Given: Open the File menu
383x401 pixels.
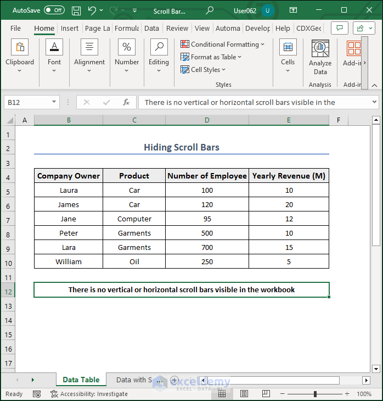Looking at the screenshot, I should click(x=15, y=28).
